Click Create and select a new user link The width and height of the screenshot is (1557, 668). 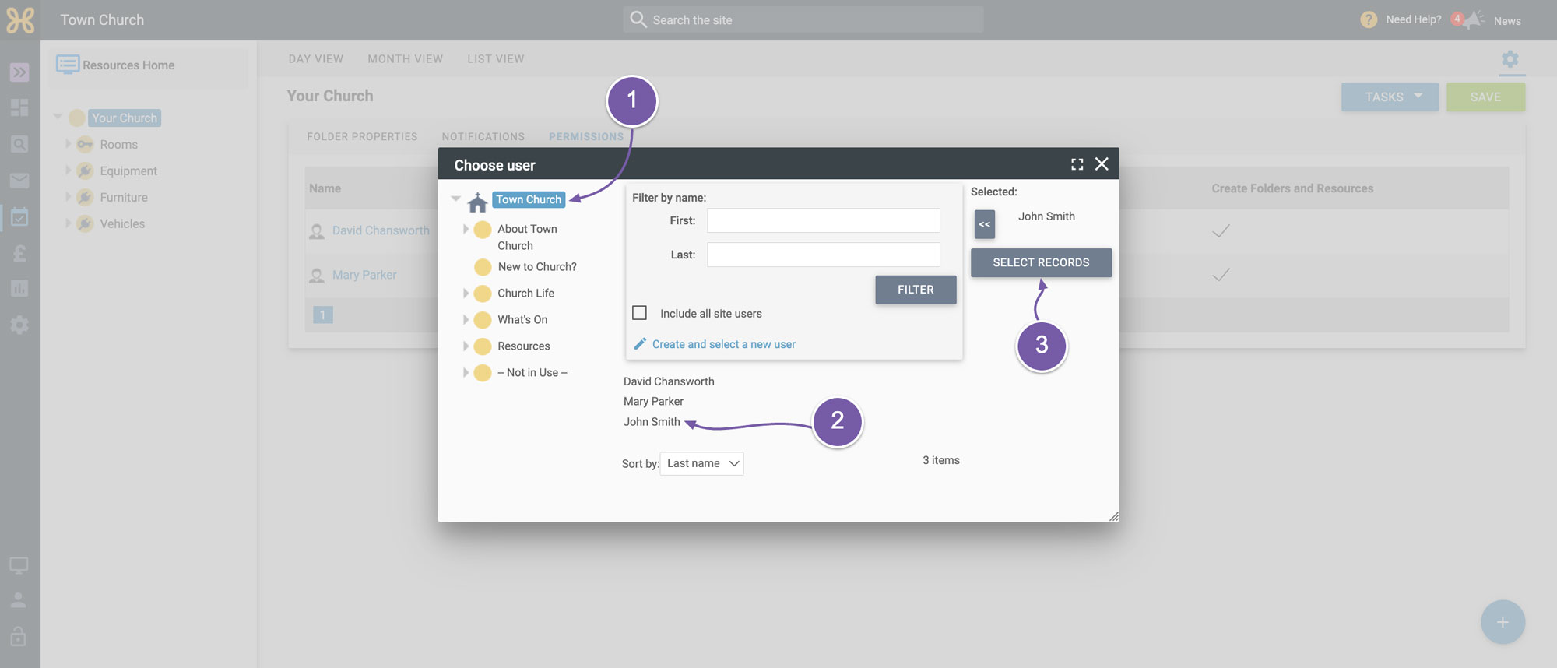[724, 344]
